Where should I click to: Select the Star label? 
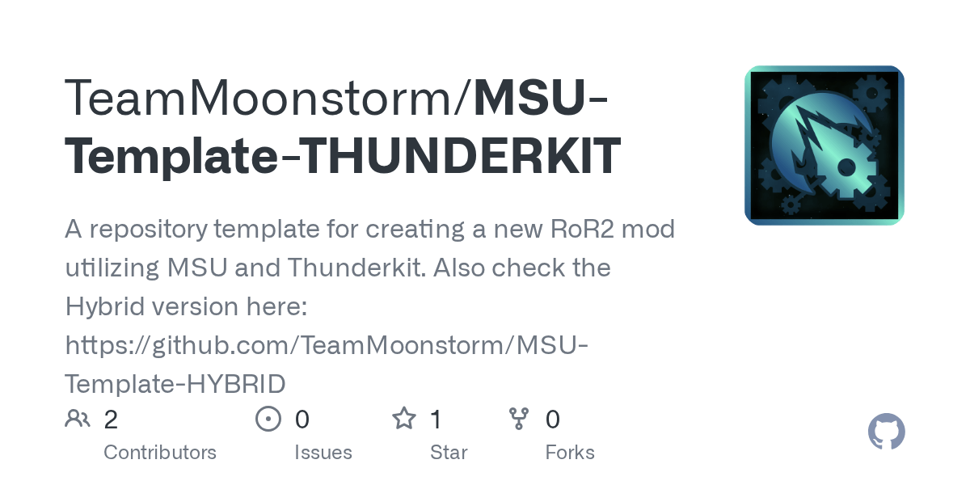(449, 452)
